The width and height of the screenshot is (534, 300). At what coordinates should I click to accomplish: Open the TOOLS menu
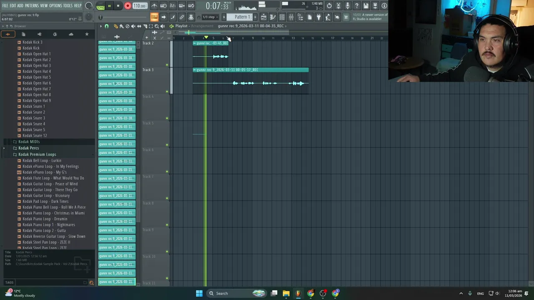point(68,5)
